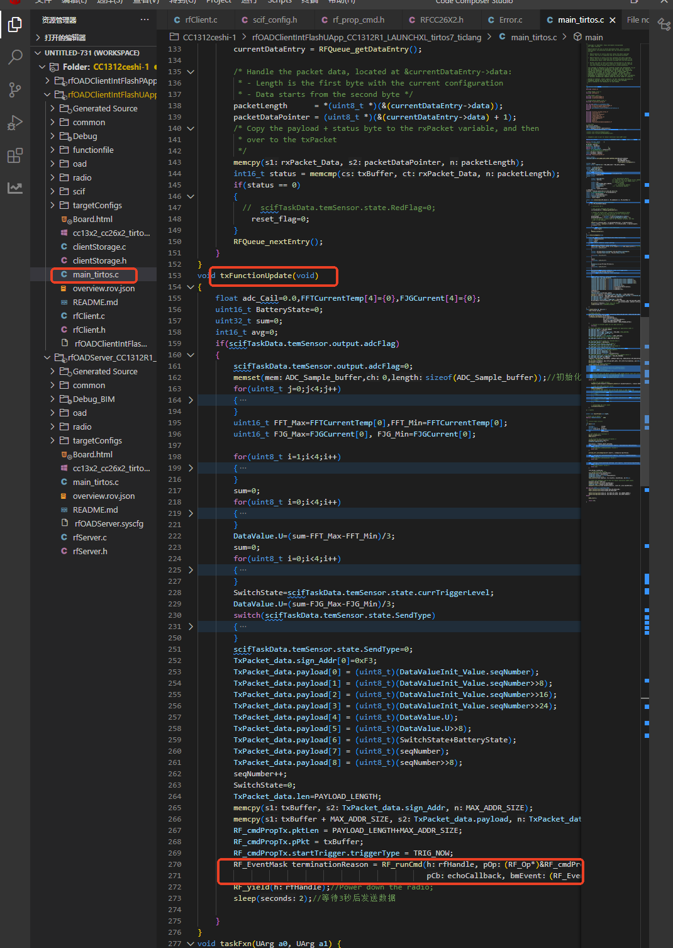Switch to the scif_config.h tab
The width and height of the screenshot is (673, 948).
pyautogui.click(x=275, y=20)
